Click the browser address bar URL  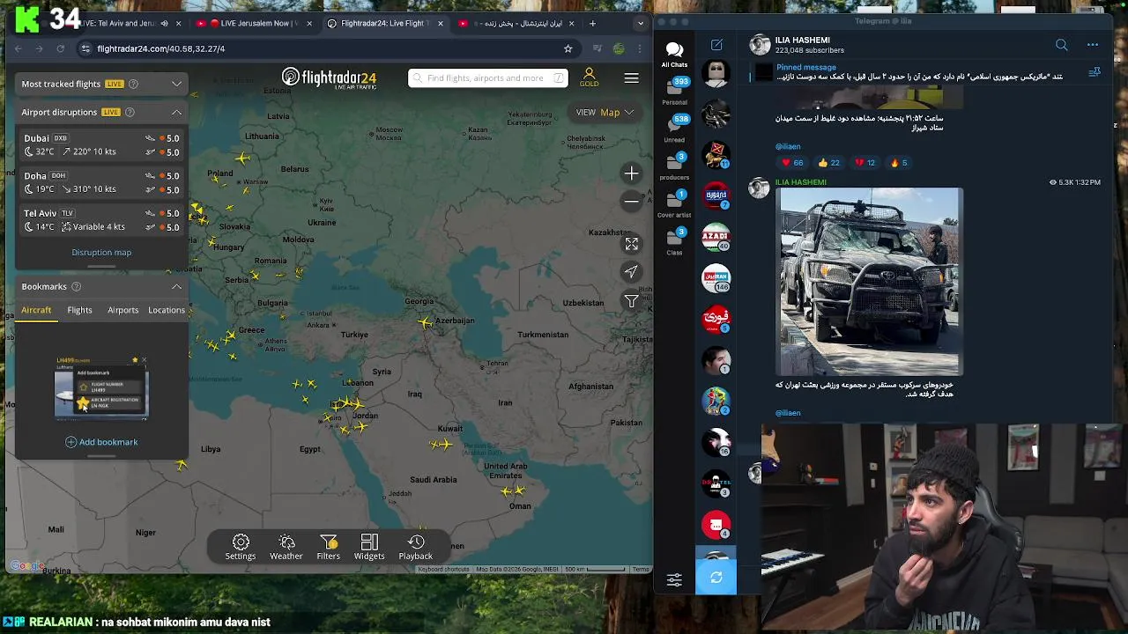coord(161,48)
